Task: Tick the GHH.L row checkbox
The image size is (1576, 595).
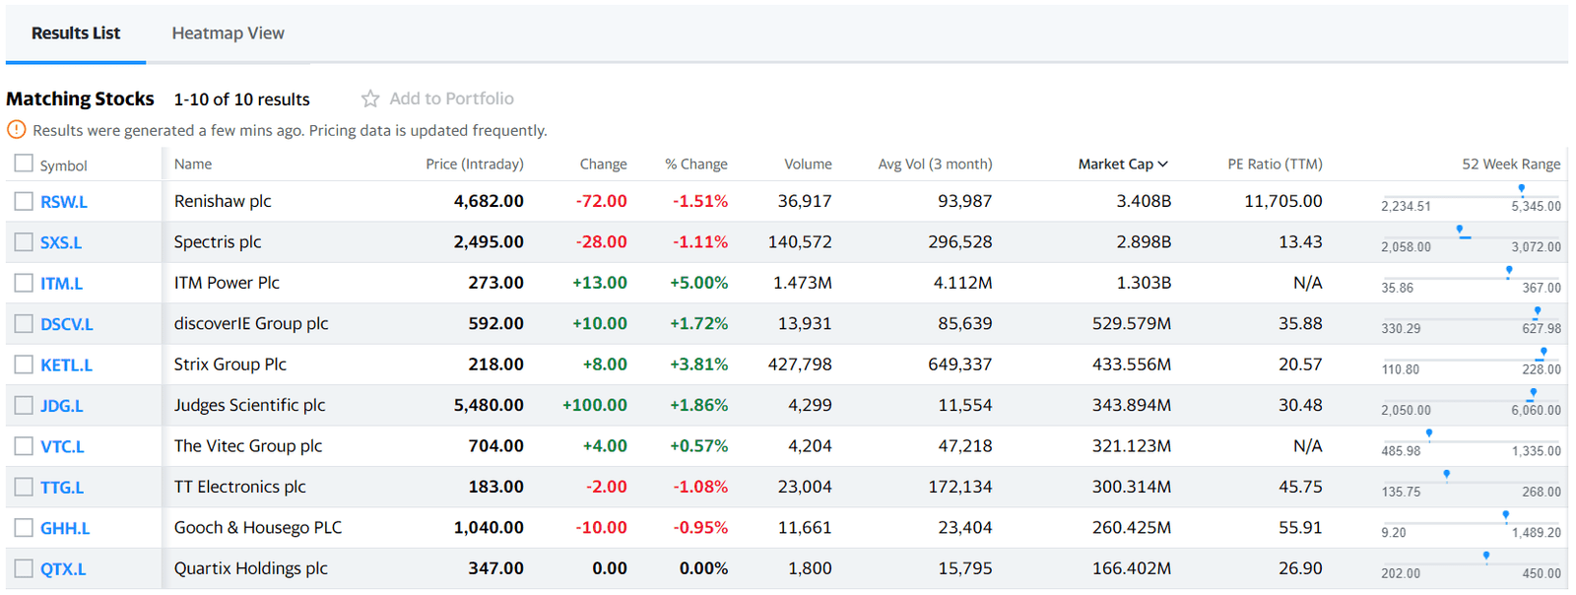Action: coord(24,528)
